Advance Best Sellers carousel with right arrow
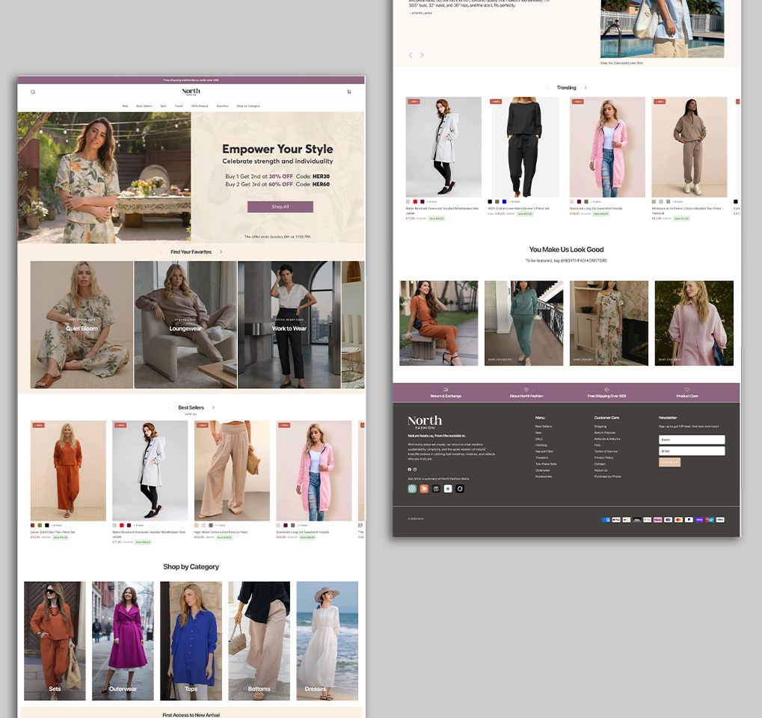Screen dimensions: 762x718 [x=213, y=408]
